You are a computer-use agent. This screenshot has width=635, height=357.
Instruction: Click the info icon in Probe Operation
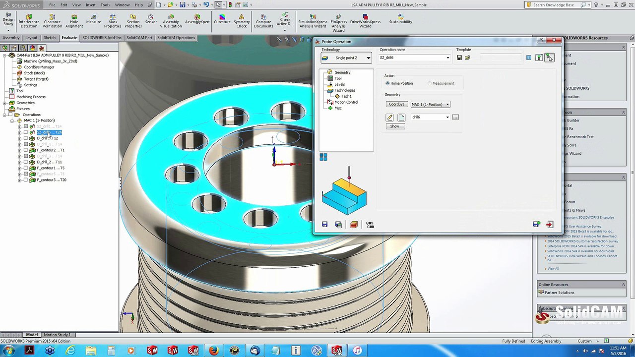529,58
